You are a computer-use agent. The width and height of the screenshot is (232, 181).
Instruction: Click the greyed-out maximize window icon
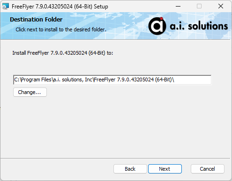(x=199, y=7)
